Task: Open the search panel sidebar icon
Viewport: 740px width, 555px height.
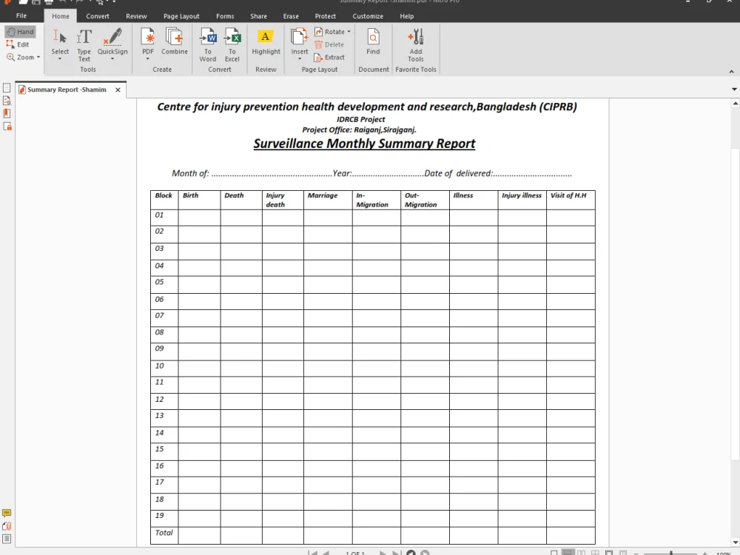Action: click(x=7, y=101)
